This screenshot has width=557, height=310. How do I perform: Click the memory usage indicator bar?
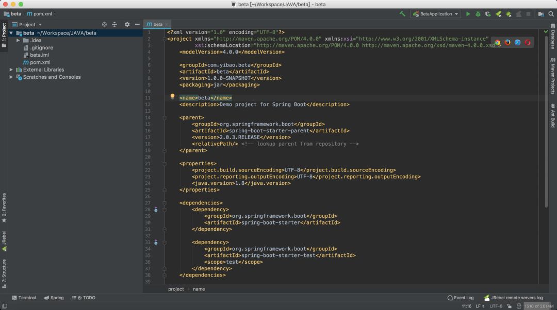(x=539, y=306)
